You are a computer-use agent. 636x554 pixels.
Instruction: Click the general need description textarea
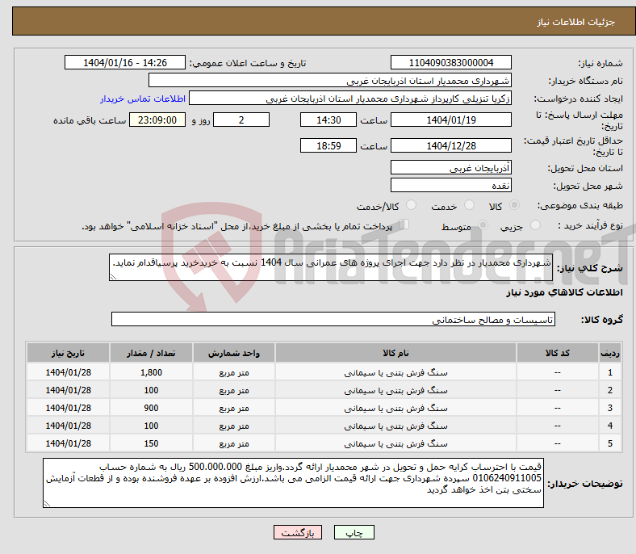tap(331, 267)
